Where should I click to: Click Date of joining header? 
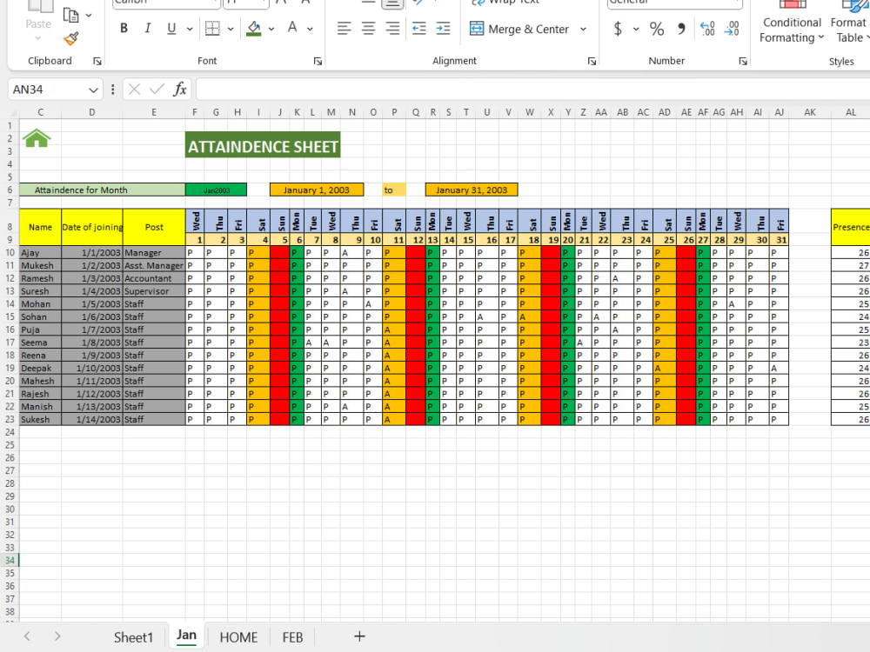pos(92,227)
